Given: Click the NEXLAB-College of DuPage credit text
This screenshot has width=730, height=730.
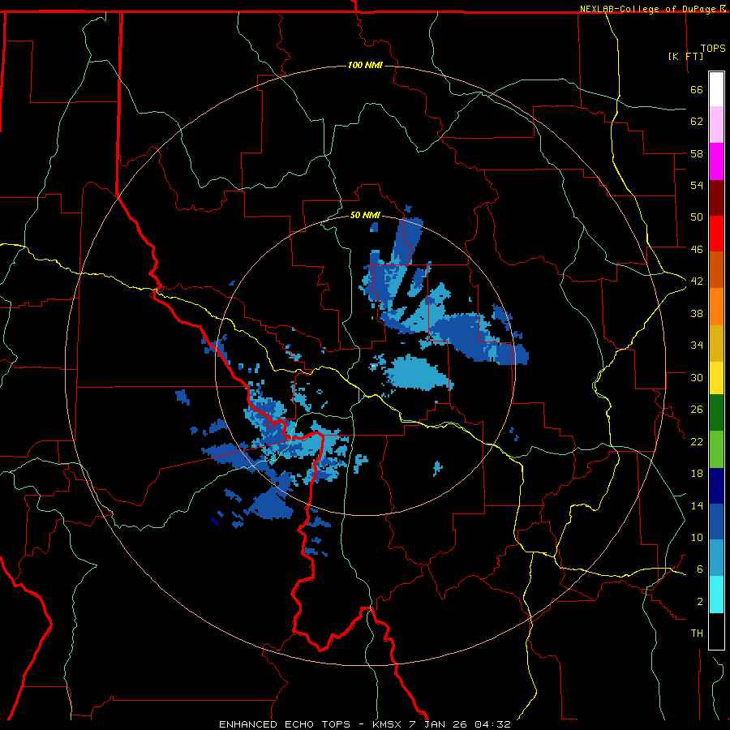Looking at the screenshot, I should [x=649, y=9].
